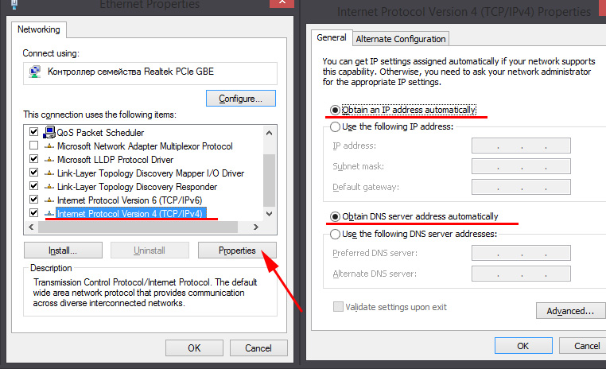Select Use the following IP address

click(x=335, y=126)
